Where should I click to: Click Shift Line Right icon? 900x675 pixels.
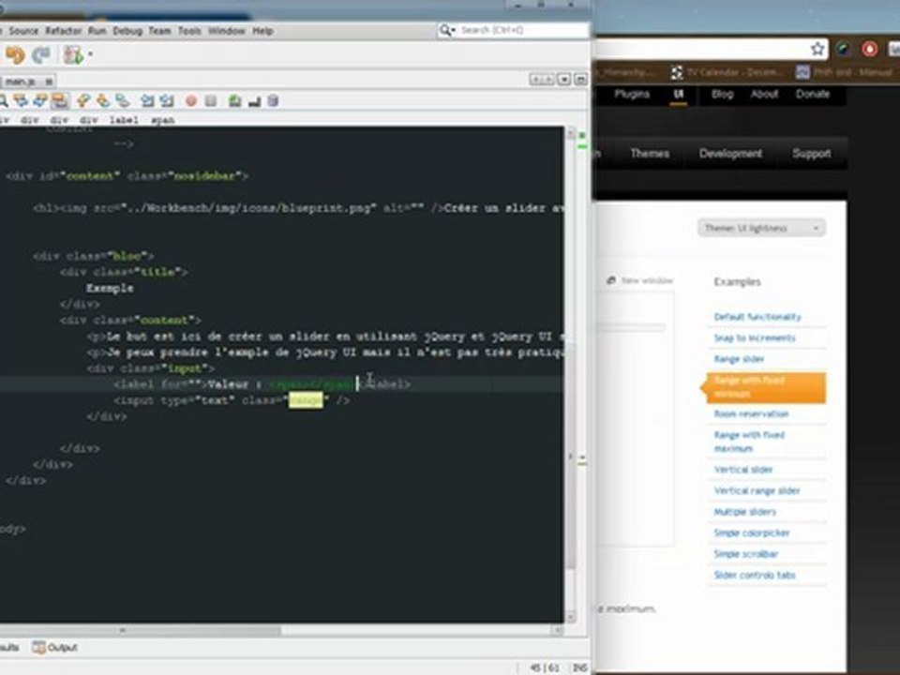pyautogui.click(x=167, y=101)
